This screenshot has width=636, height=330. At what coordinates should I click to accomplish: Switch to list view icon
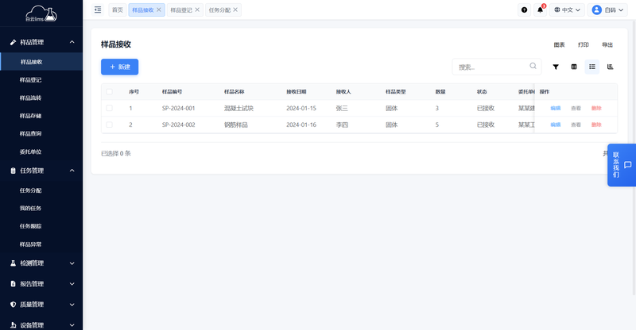[592, 67]
